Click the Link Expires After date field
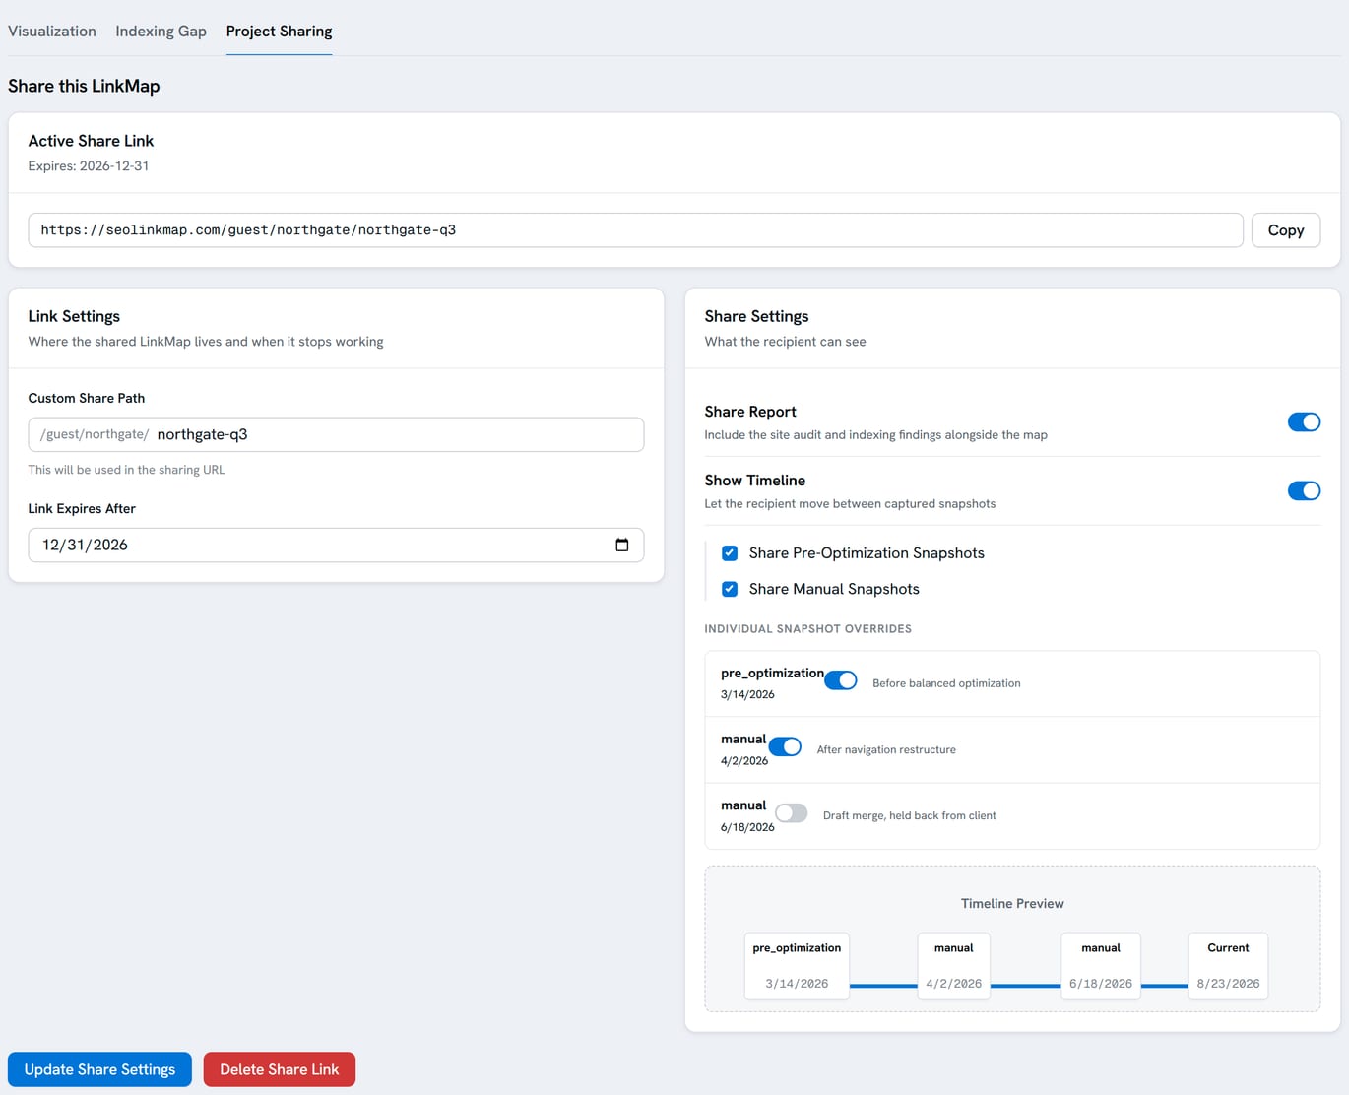The image size is (1349, 1095). [336, 545]
